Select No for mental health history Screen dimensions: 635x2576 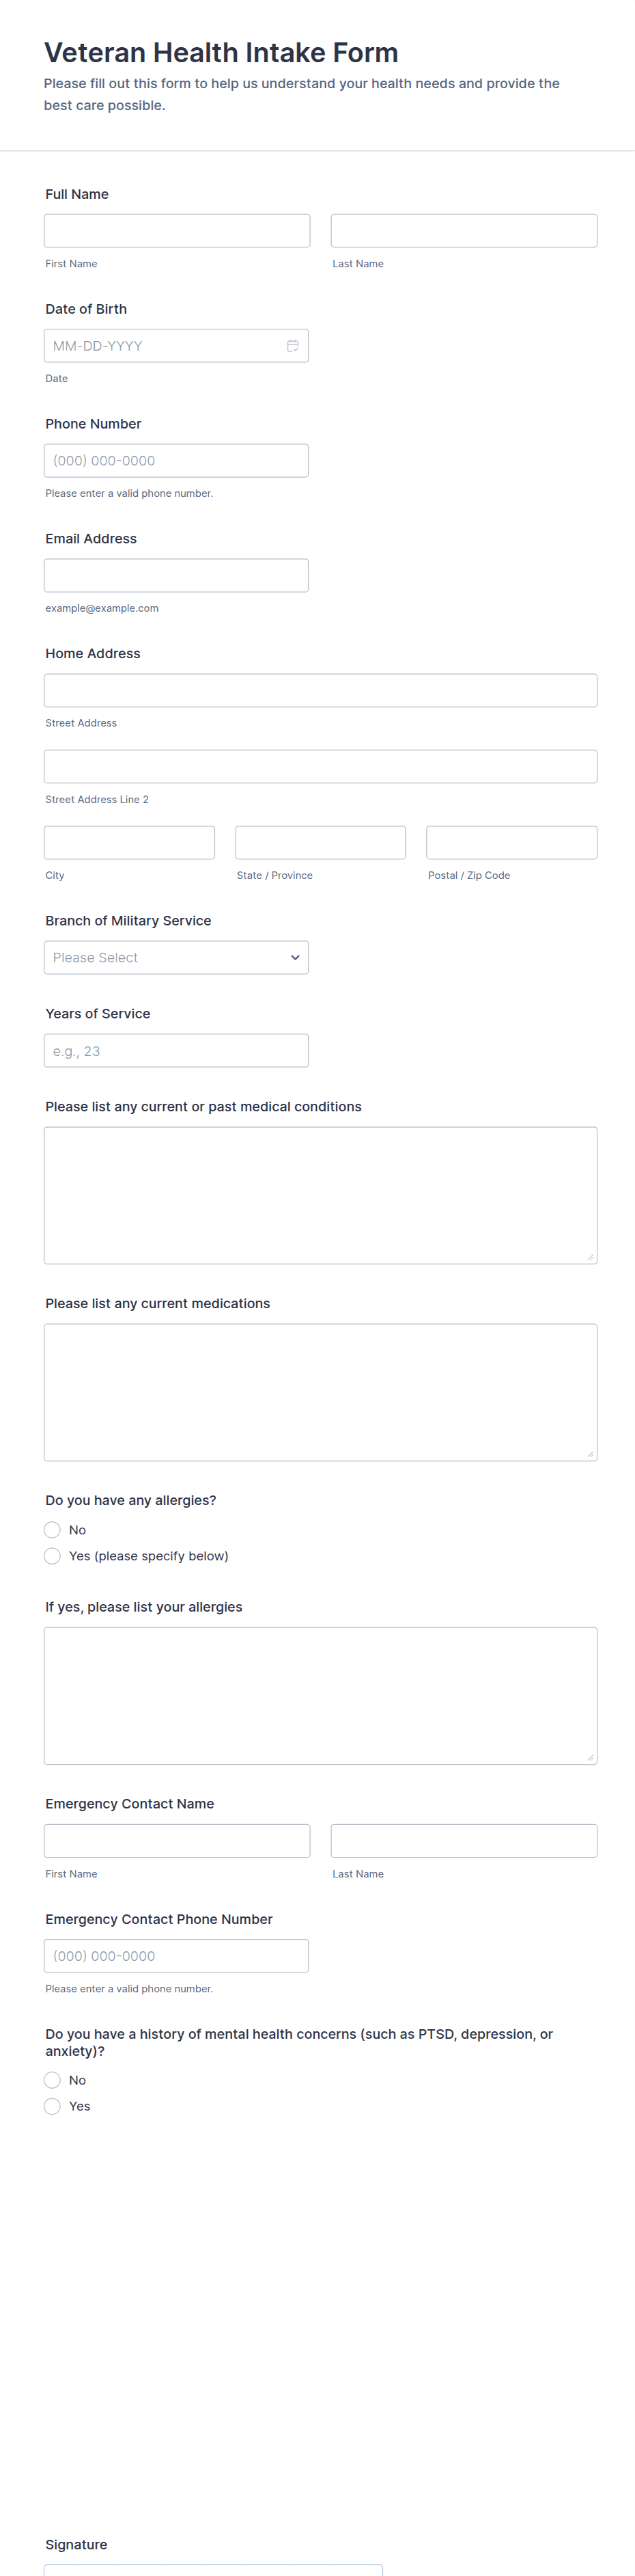click(x=53, y=2080)
